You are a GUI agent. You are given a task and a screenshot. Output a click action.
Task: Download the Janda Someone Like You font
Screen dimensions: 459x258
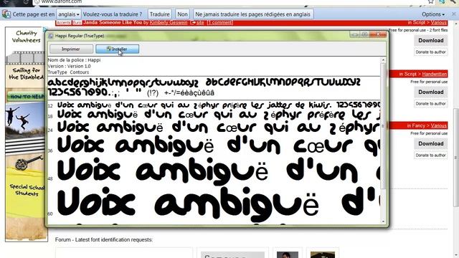coord(430,40)
